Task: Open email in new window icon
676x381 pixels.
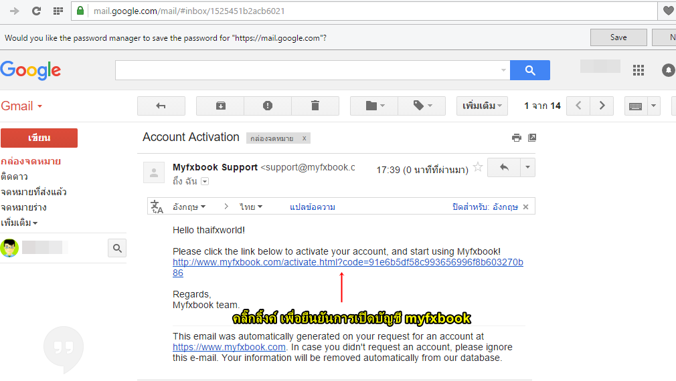Action: 532,137
